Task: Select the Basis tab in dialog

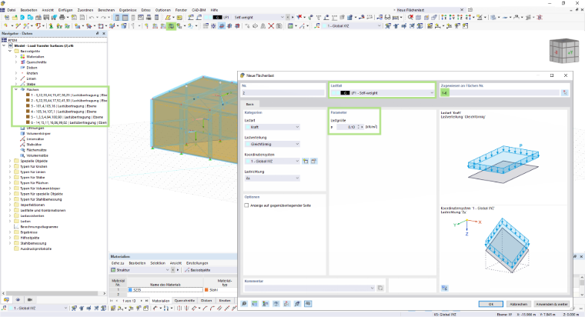Action: coord(249,105)
